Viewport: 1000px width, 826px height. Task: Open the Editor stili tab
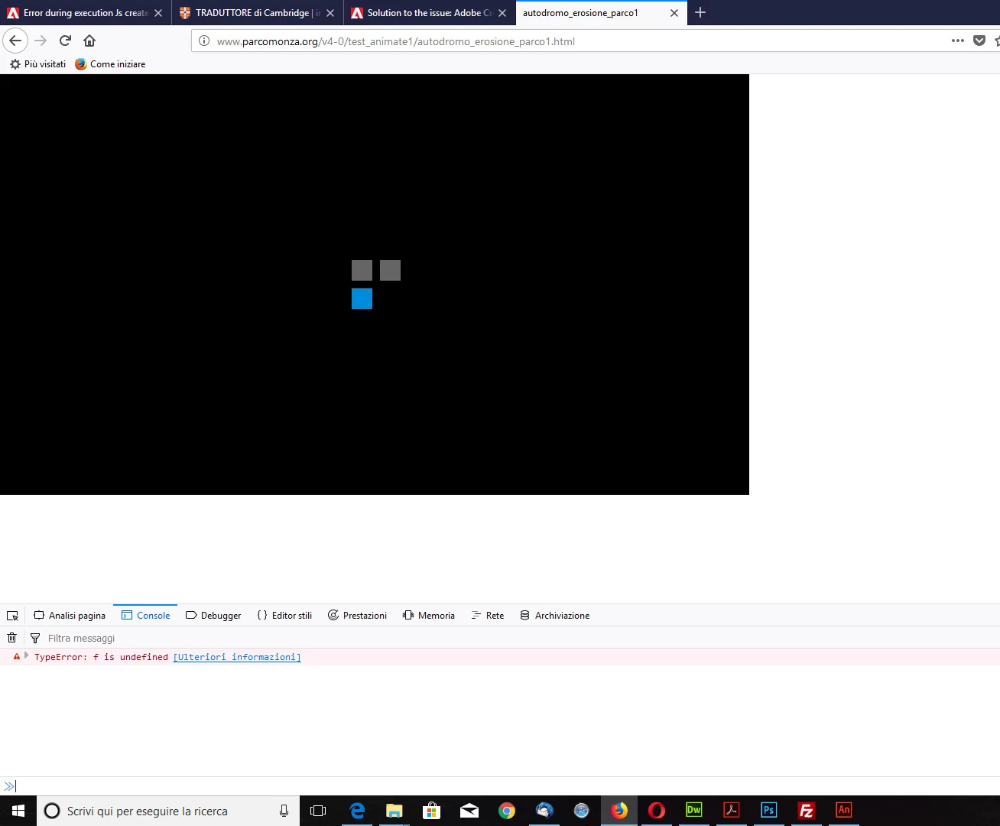coord(284,616)
